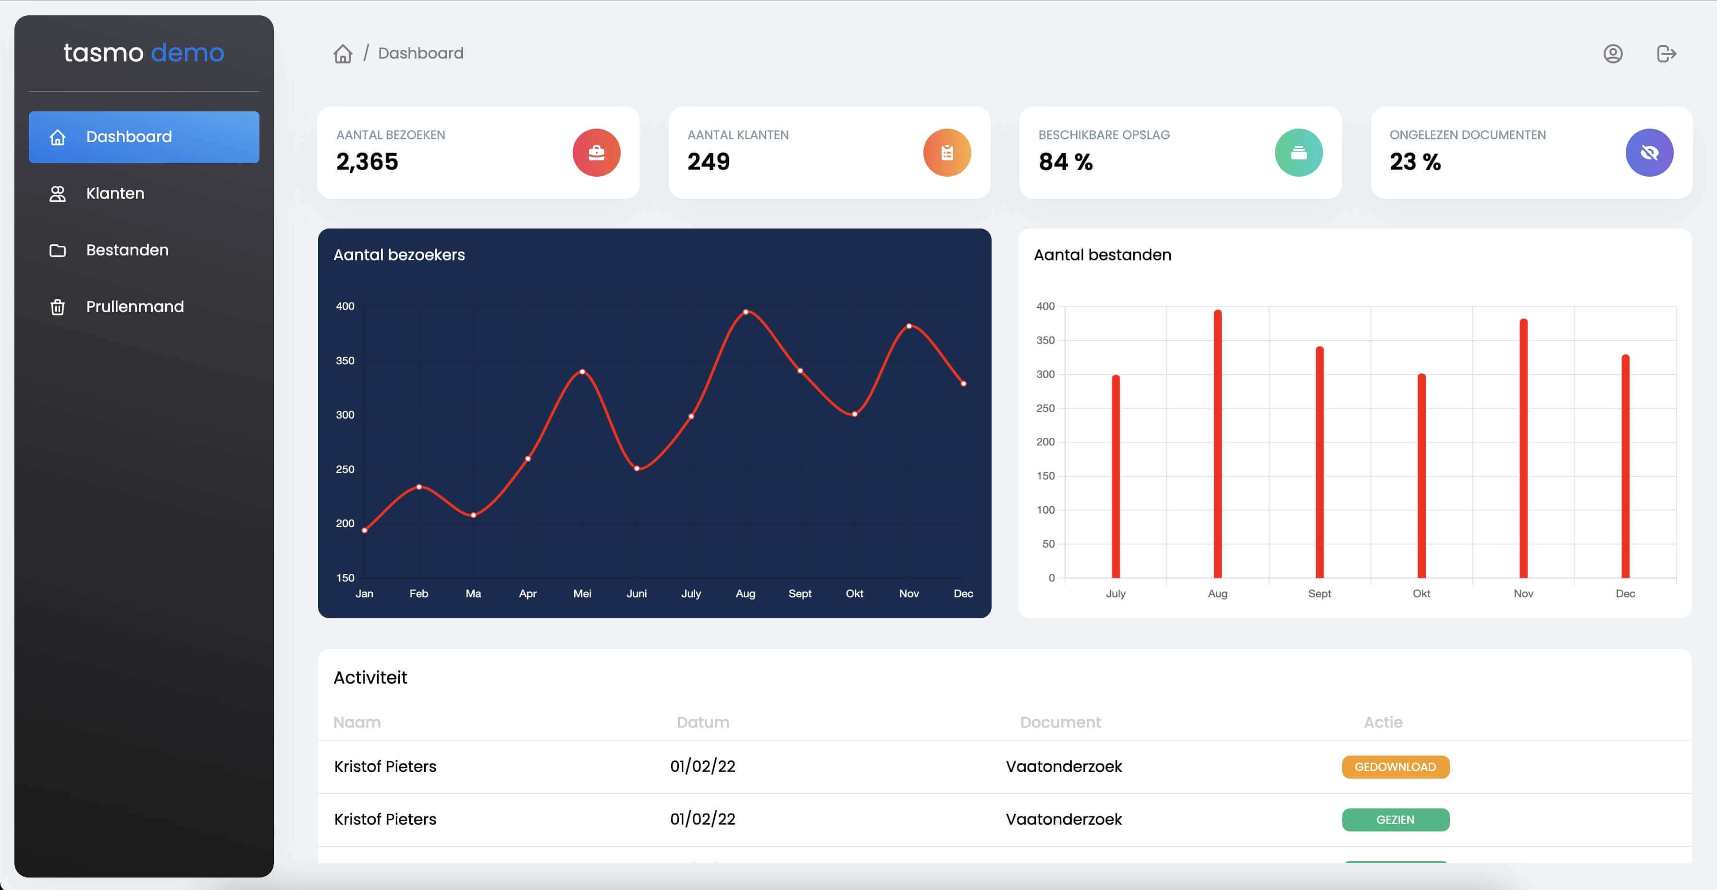The height and width of the screenshot is (890, 1717).
Task: Select the Aantal klanten card
Action: [x=829, y=153]
